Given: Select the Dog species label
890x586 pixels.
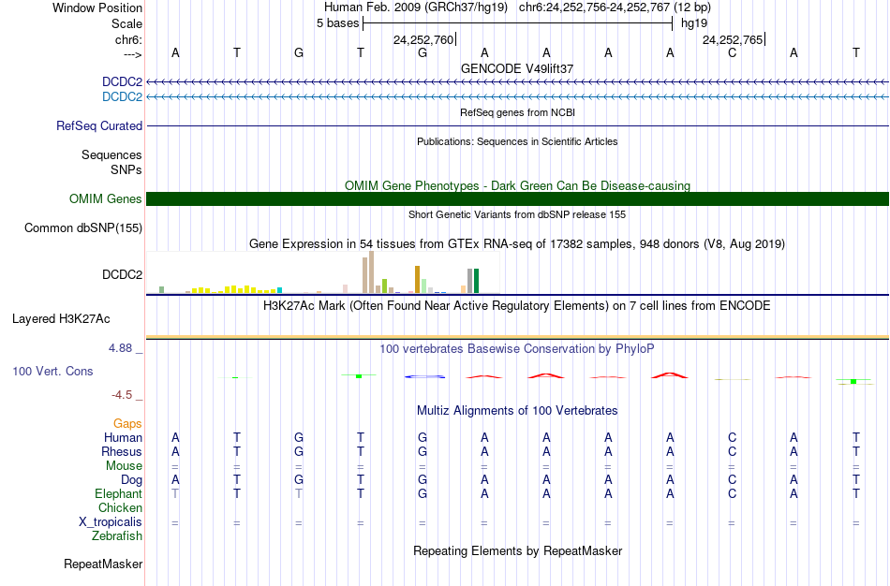Looking at the screenshot, I should pos(131,480).
